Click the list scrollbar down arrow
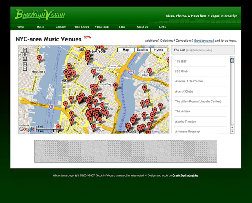The image size is (252, 203). pyautogui.click(x=232, y=131)
